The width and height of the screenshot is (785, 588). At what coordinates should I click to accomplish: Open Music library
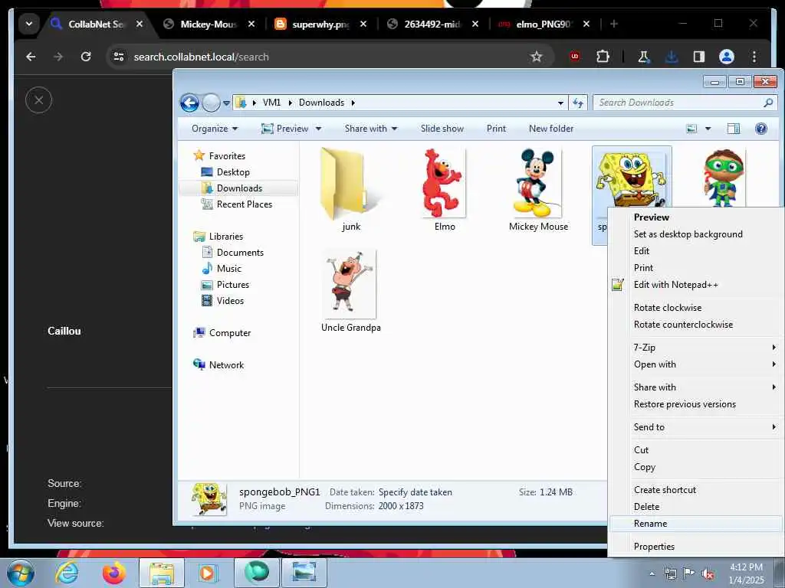click(228, 269)
